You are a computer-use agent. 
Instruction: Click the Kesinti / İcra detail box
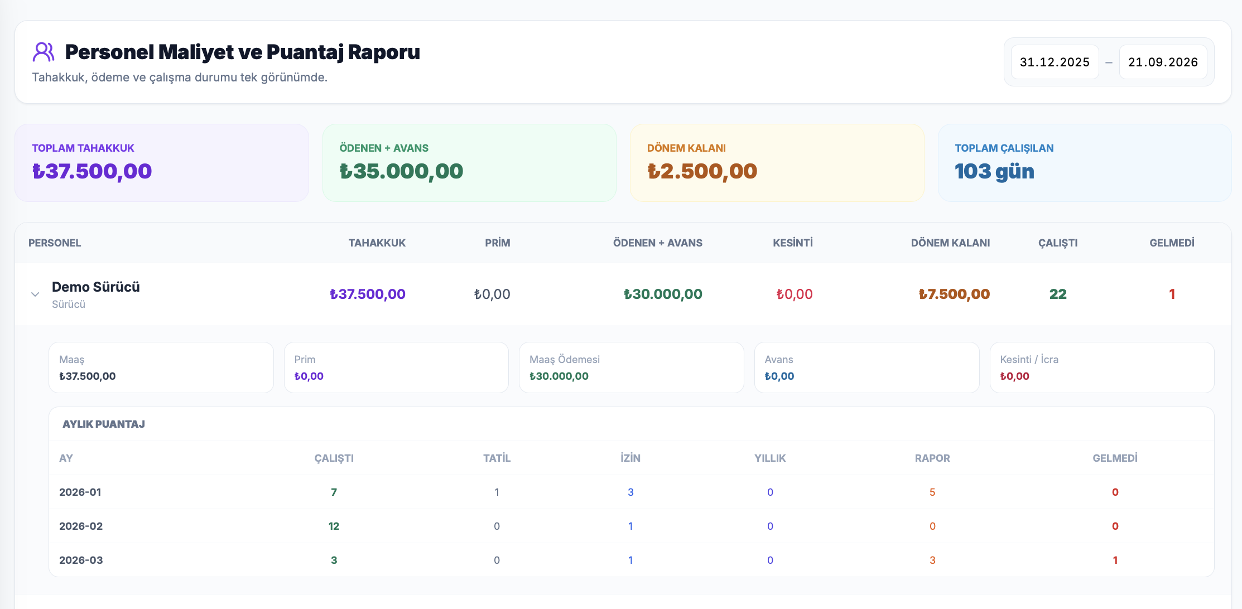(x=1102, y=368)
